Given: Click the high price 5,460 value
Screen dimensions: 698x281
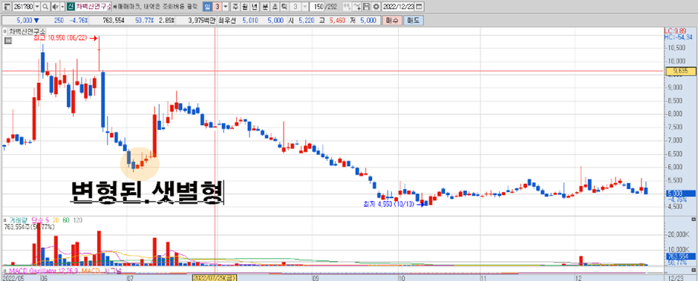Looking at the screenshot, I should [x=337, y=21].
